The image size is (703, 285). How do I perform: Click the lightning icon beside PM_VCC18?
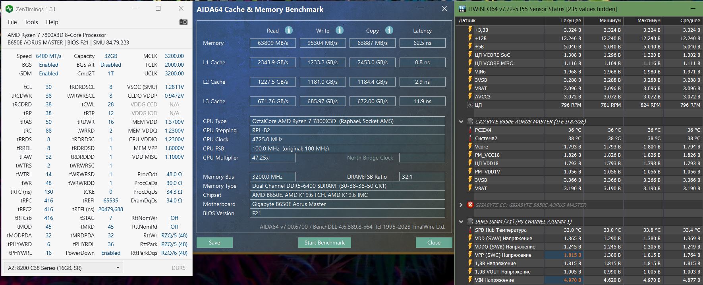(x=470, y=155)
